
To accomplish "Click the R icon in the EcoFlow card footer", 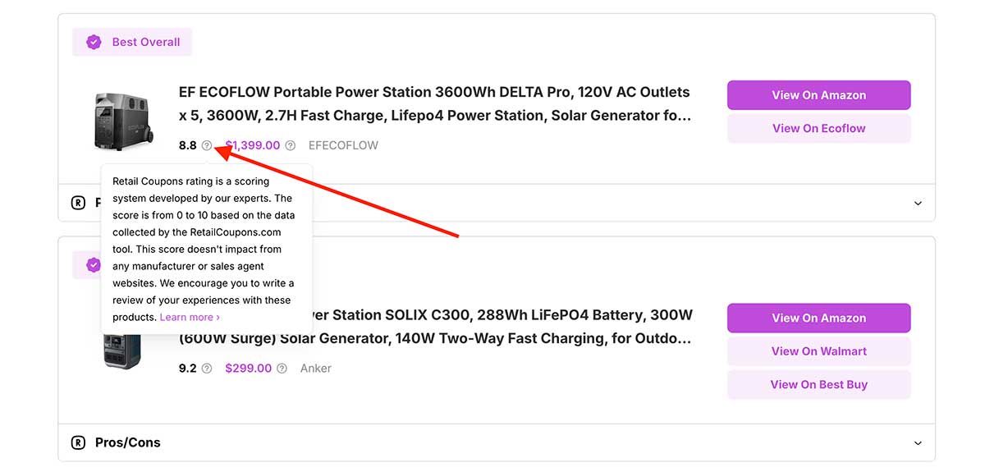I will pyautogui.click(x=78, y=203).
